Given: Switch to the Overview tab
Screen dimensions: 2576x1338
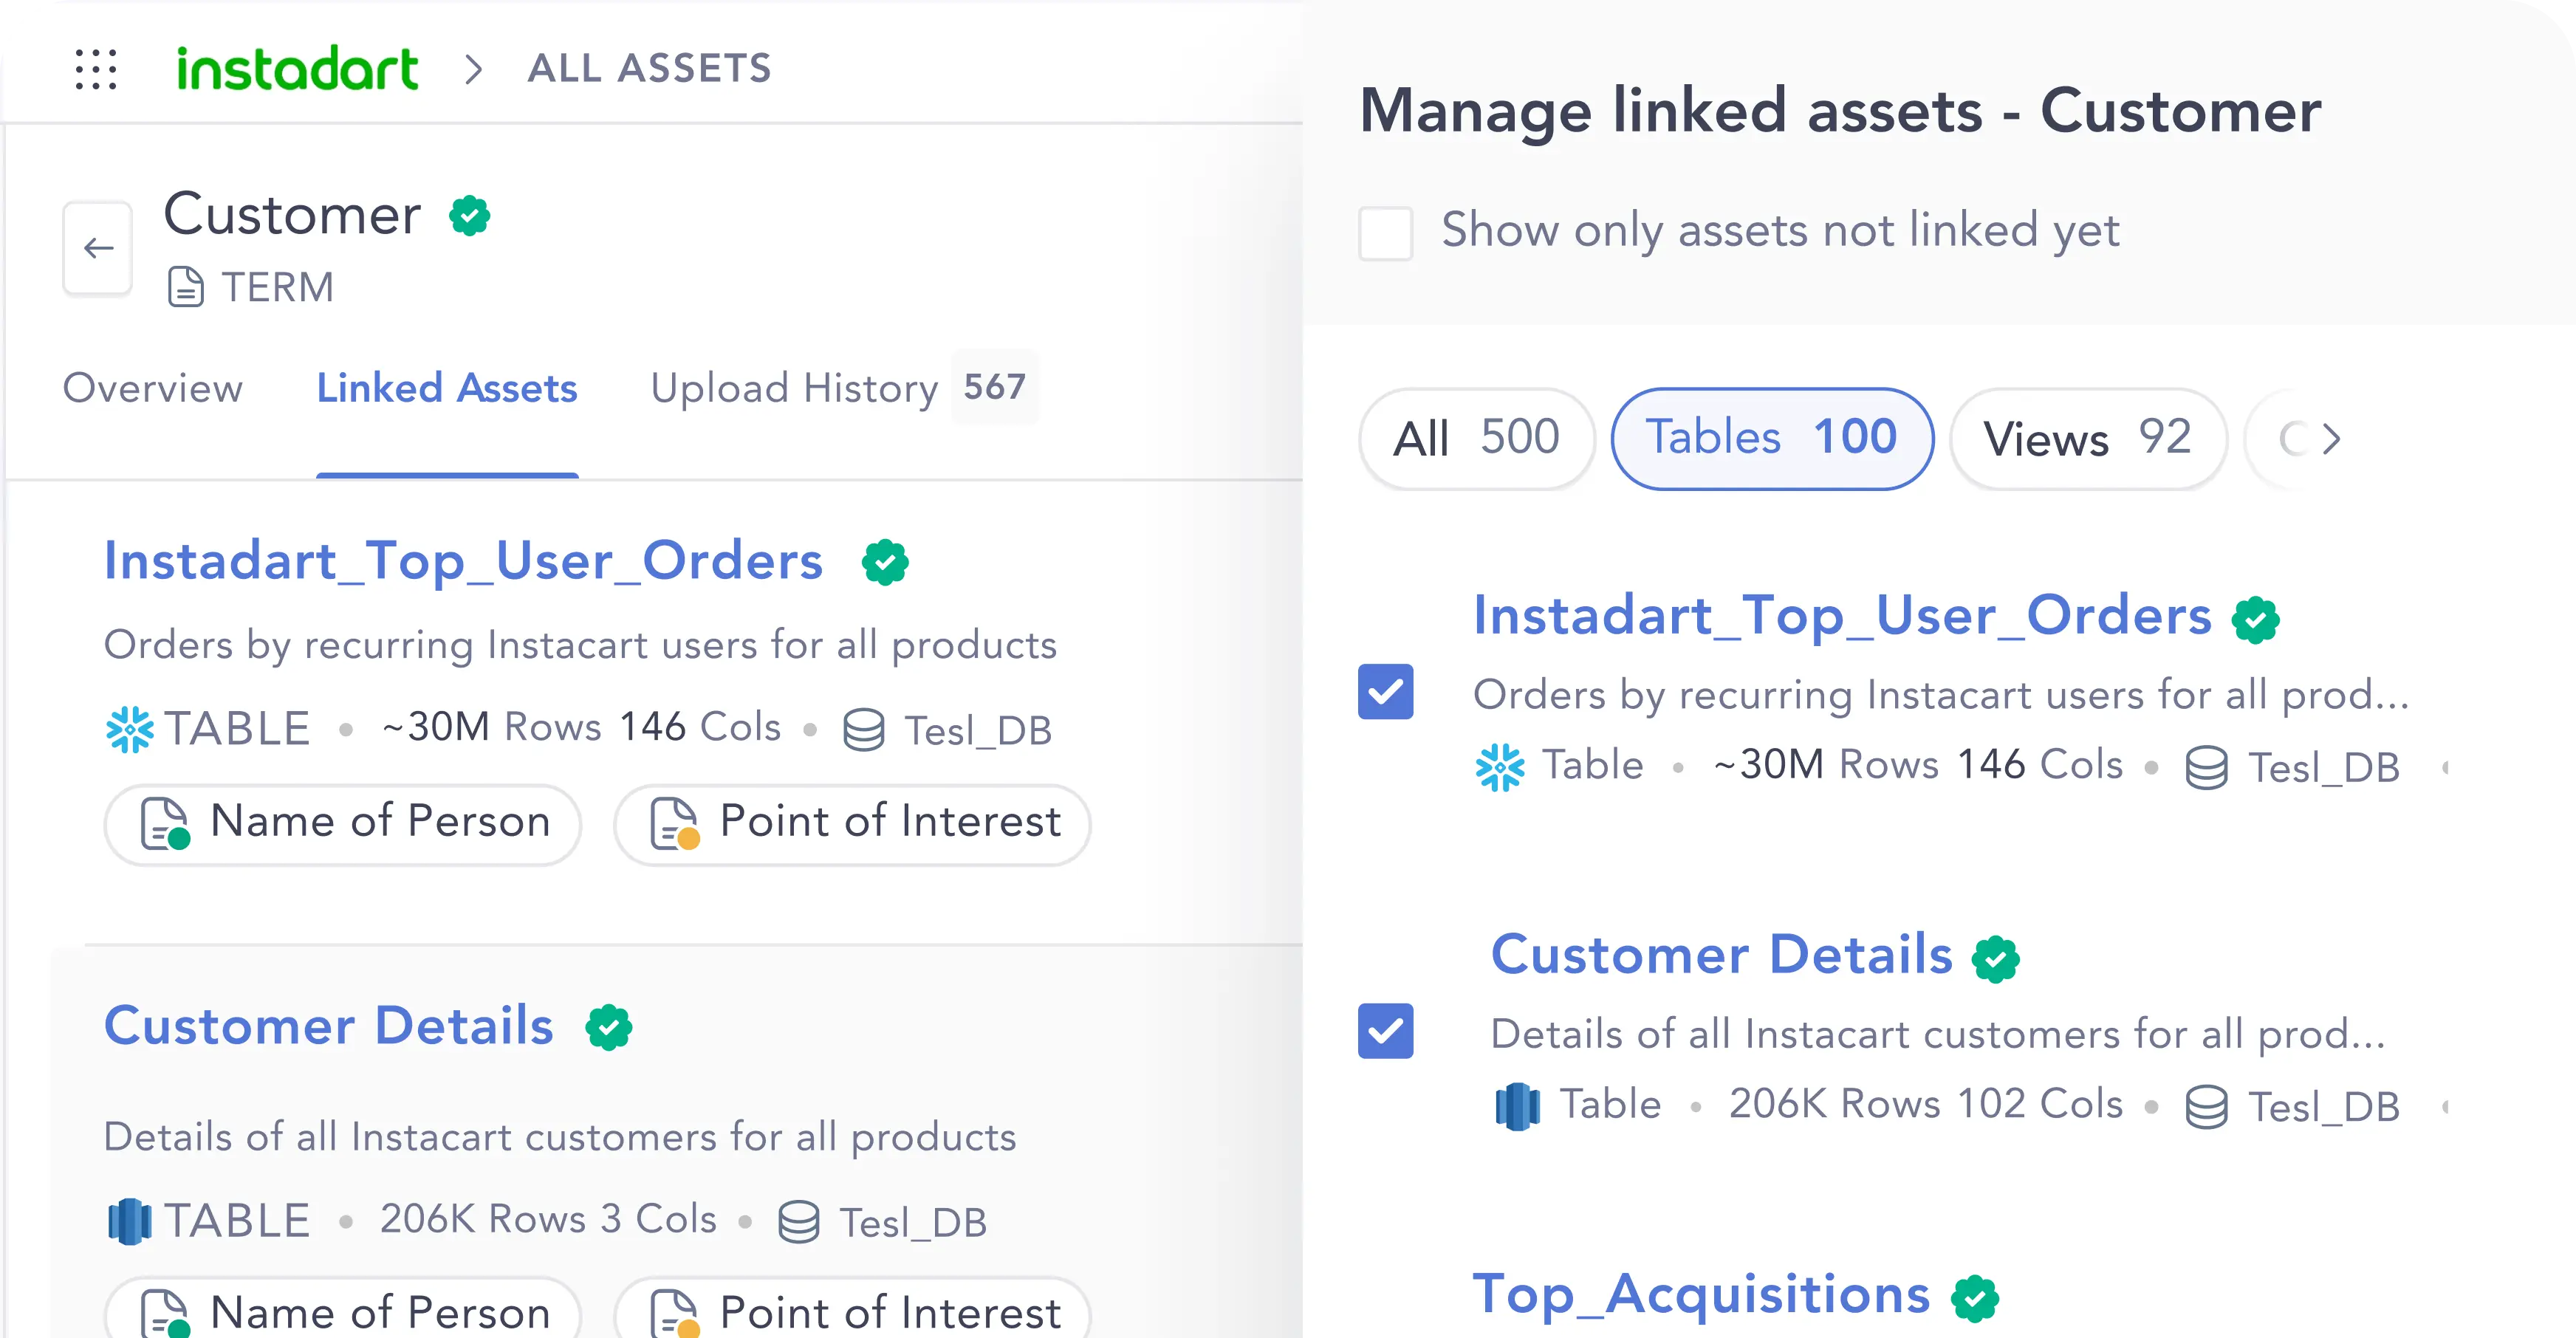Looking at the screenshot, I should click(153, 388).
